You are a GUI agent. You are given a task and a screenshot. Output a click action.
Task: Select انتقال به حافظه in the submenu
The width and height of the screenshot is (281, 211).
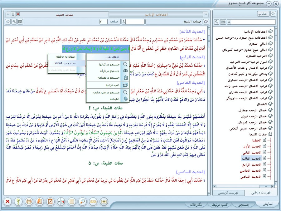click(x=66, y=57)
